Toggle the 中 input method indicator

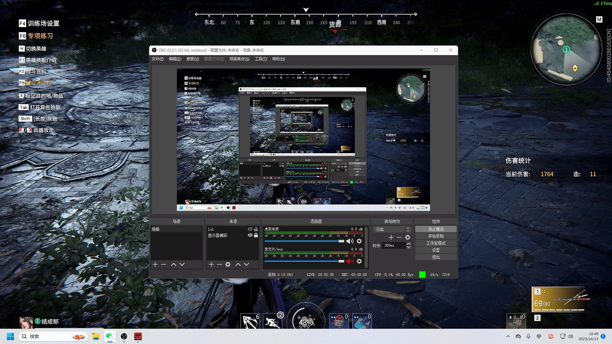[539, 336]
